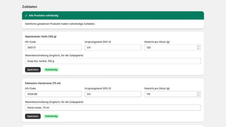Edit description field 'Hand cream, 75 ml'
This screenshot has height=127, width=226.
(113, 108)
